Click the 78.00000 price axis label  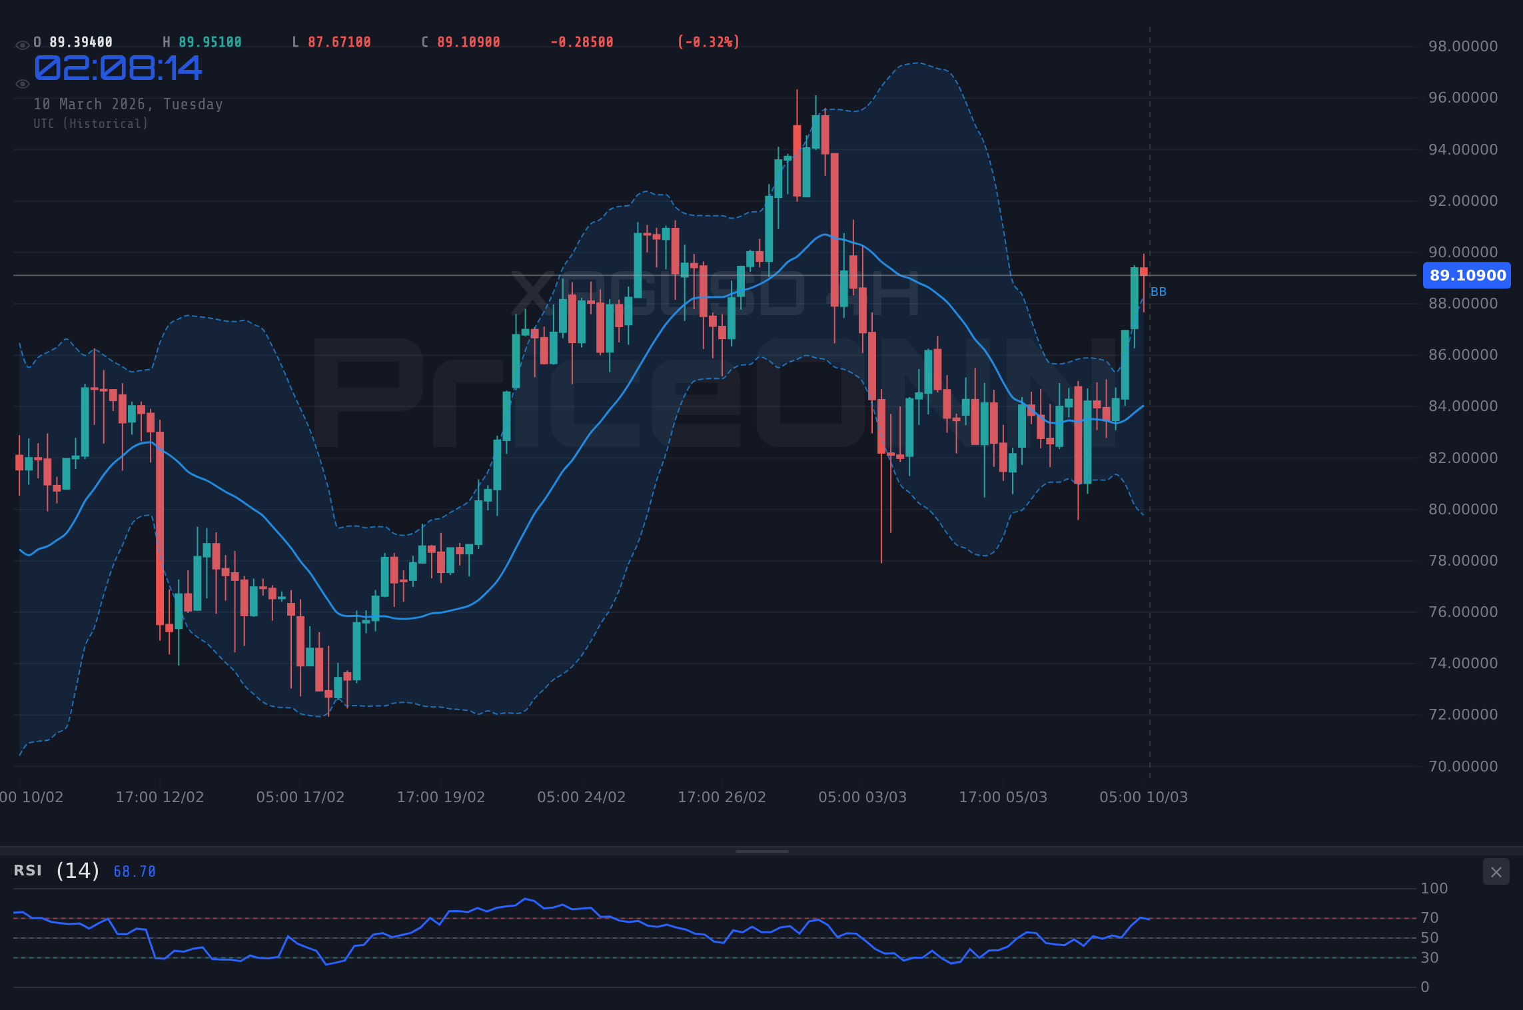coord(1463,561)
